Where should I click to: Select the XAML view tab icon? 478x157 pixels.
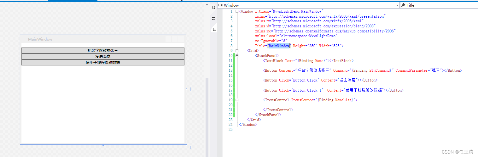[x=214, y=29]
